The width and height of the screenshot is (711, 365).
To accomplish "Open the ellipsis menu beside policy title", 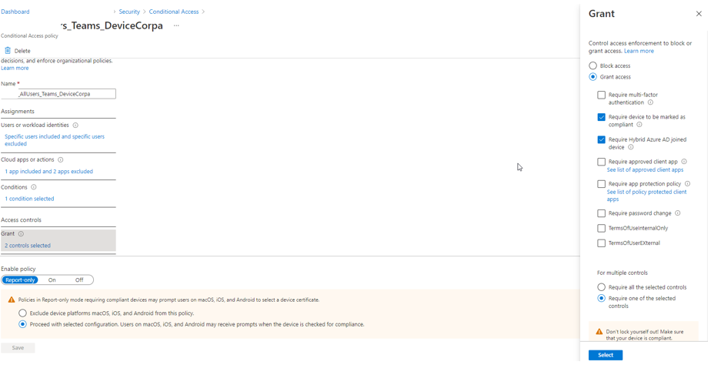I will (x=176, y=26).
